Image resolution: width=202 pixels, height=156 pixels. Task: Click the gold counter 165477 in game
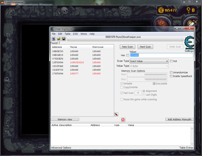tap(170, 10)
